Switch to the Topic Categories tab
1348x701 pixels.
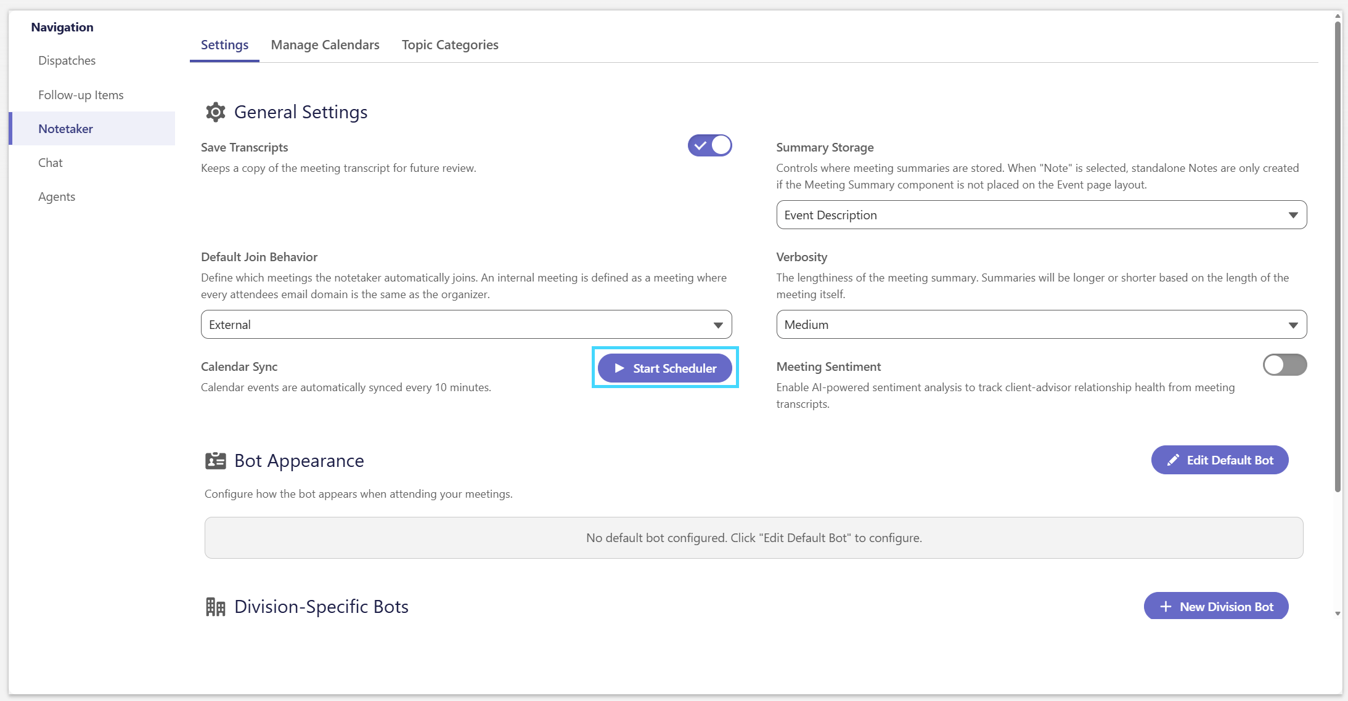point(450,45)
